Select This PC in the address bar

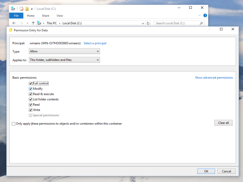click(x=52, y=23)
